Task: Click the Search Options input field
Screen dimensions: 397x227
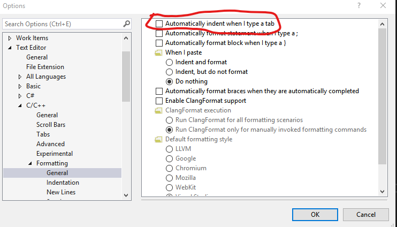Action: pos(62,24)
